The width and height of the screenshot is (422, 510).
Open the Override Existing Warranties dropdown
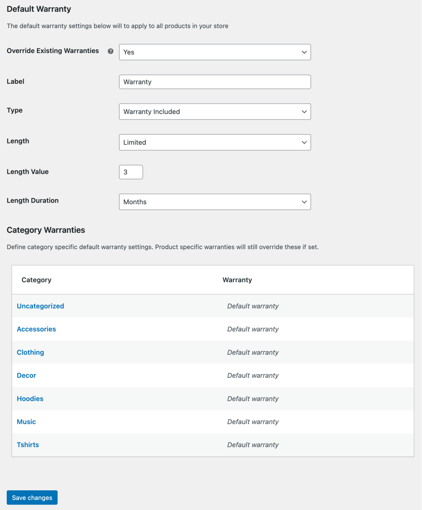(215, 52)
